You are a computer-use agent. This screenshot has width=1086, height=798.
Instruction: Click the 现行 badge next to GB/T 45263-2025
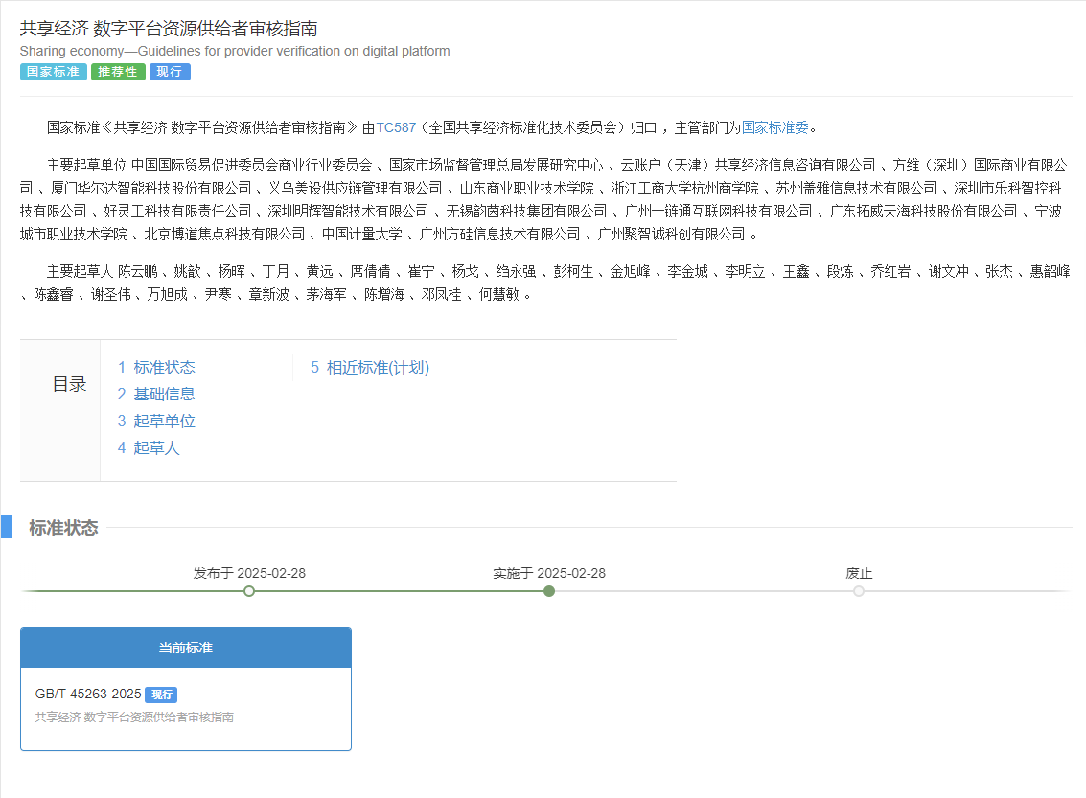161,695
